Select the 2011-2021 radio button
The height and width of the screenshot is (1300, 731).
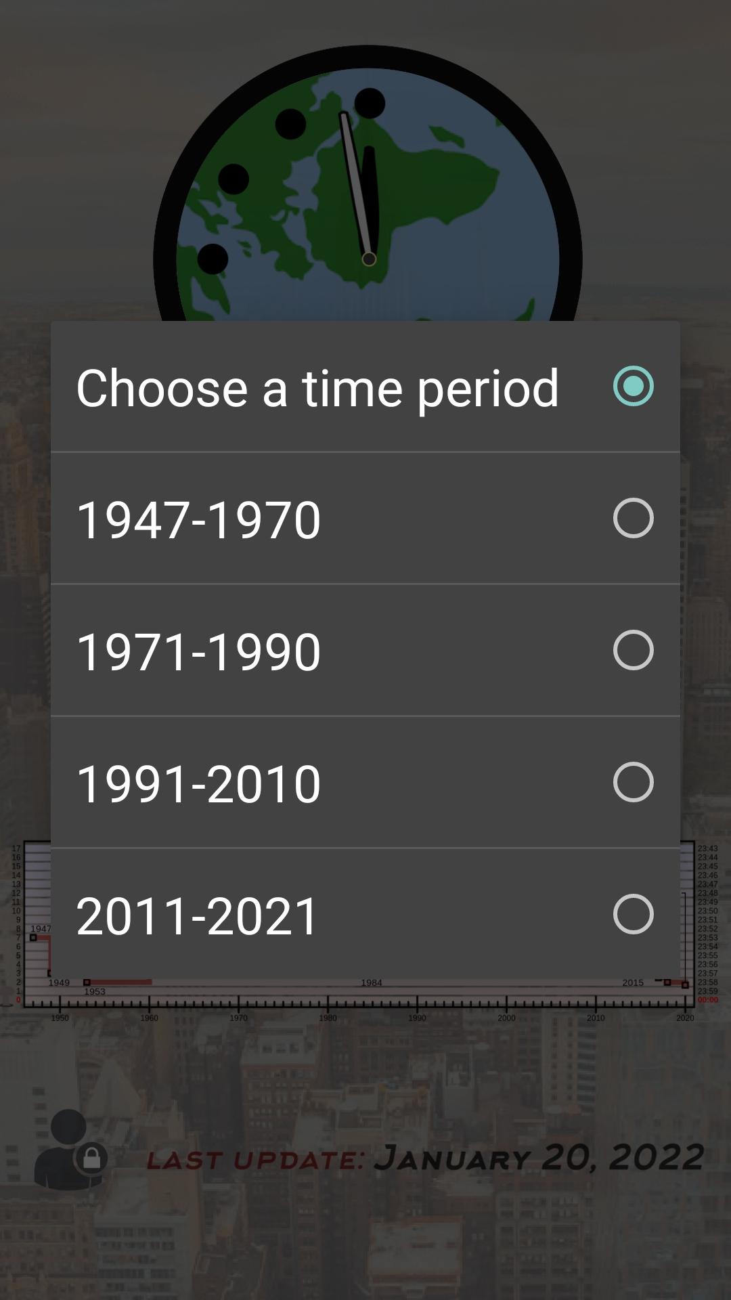tap(633, 914)
